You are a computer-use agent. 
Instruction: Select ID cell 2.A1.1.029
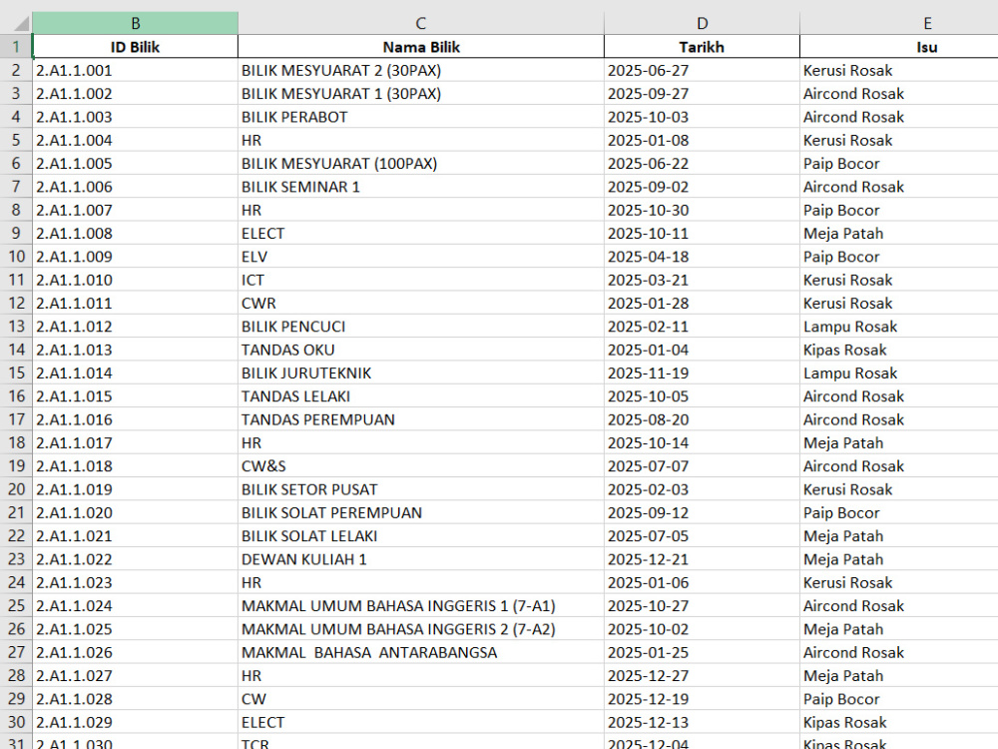click(x=135, y=722)
